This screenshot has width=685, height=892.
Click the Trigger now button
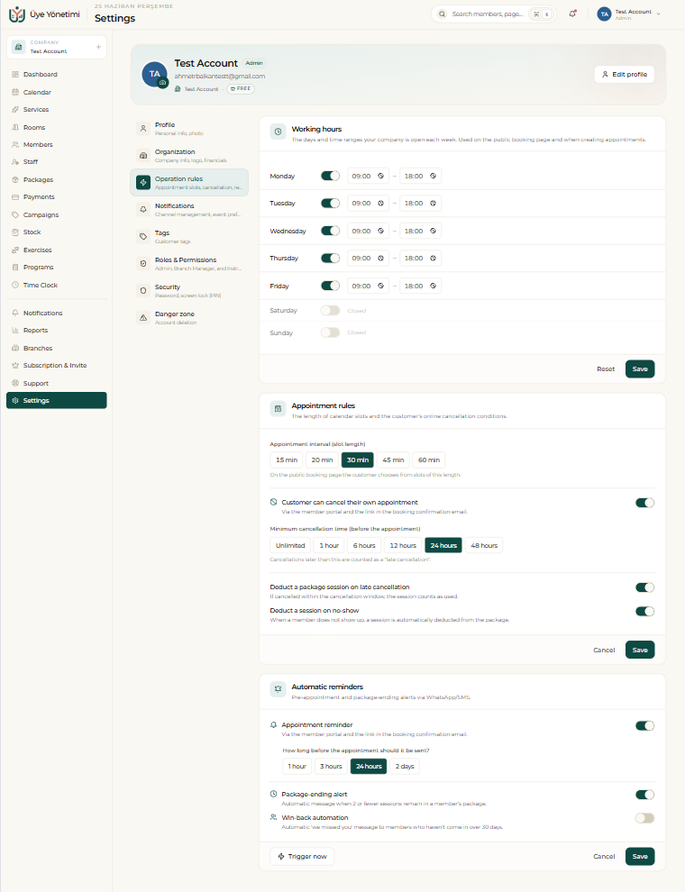point(302,856)
